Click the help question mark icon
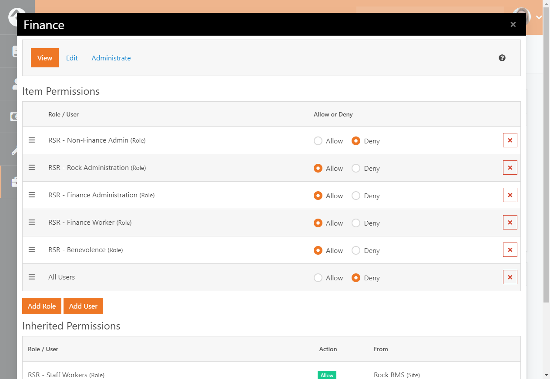Viewport: 550px width, 379px height. click(502, 58)
